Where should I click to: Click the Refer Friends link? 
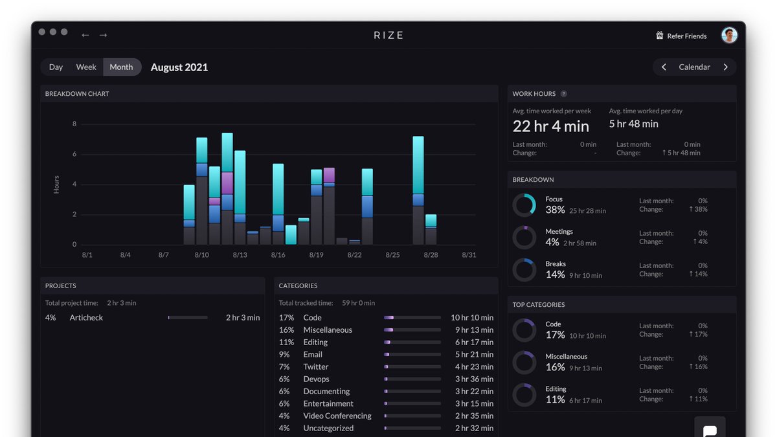tap(687, 36)
